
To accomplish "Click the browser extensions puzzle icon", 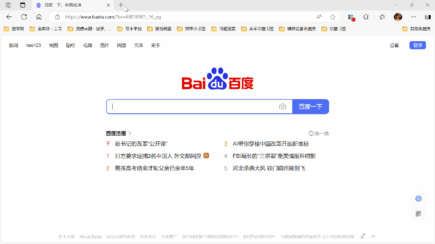I will pyautogui.click(x=366, y=17).
